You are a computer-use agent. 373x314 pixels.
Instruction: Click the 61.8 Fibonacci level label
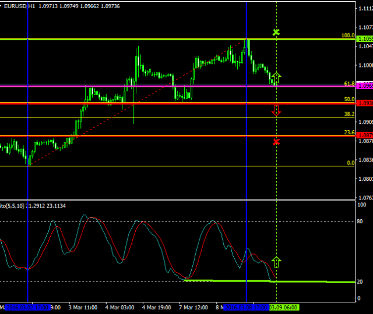coord(350,84)
